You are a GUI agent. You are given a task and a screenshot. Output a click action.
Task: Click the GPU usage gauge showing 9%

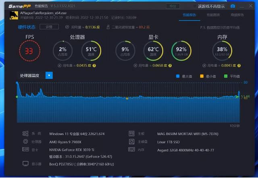[x=125, y=51]
